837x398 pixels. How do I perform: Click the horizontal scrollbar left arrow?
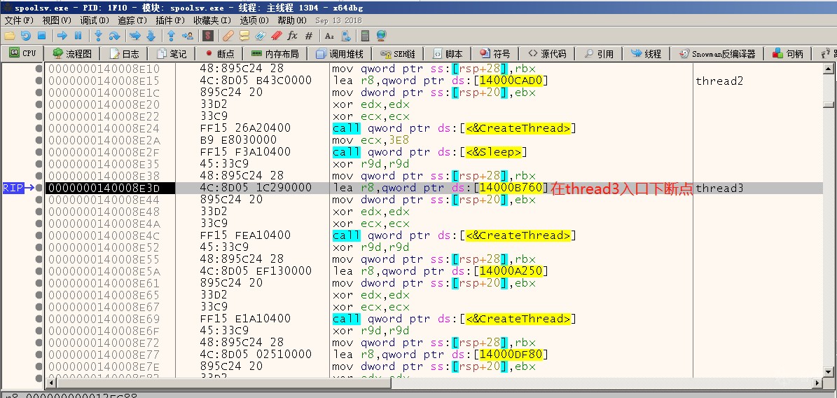[x=50, y=383]
